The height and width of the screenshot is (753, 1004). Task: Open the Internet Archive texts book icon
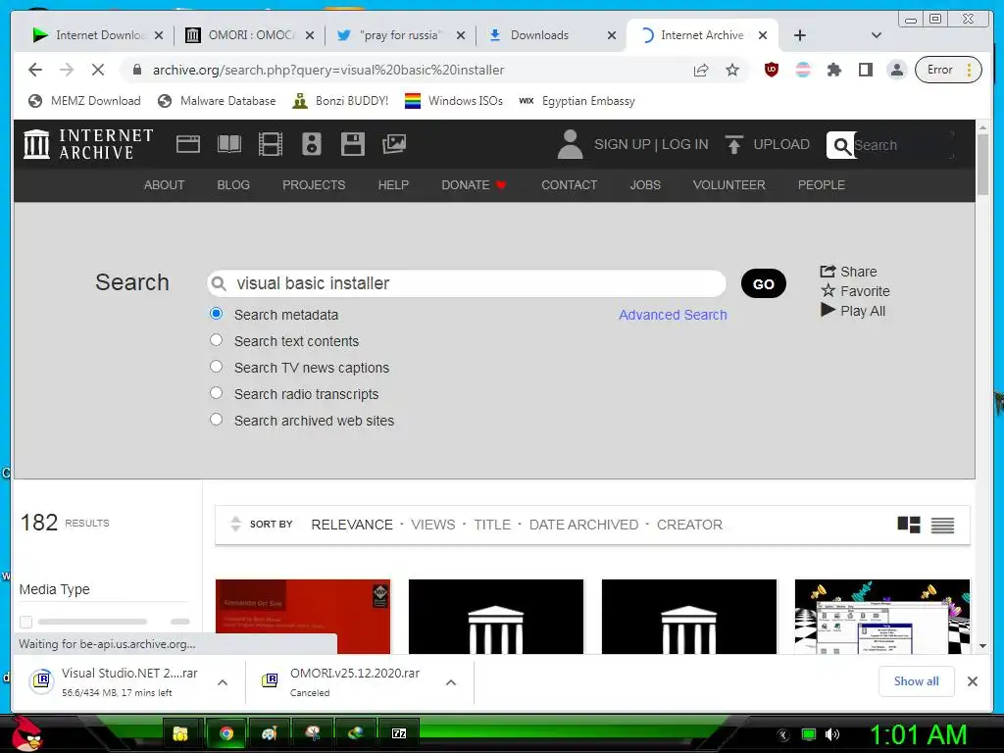229,144
